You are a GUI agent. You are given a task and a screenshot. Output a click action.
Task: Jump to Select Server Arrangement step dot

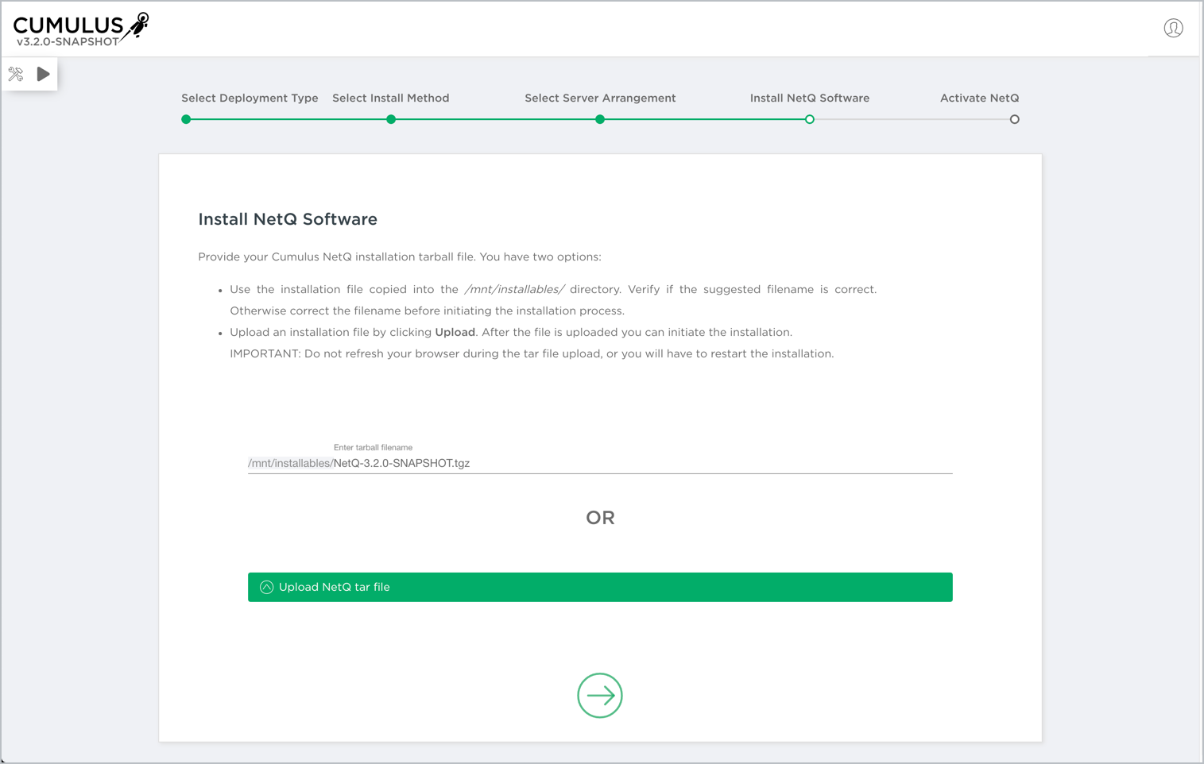point(600,120)
